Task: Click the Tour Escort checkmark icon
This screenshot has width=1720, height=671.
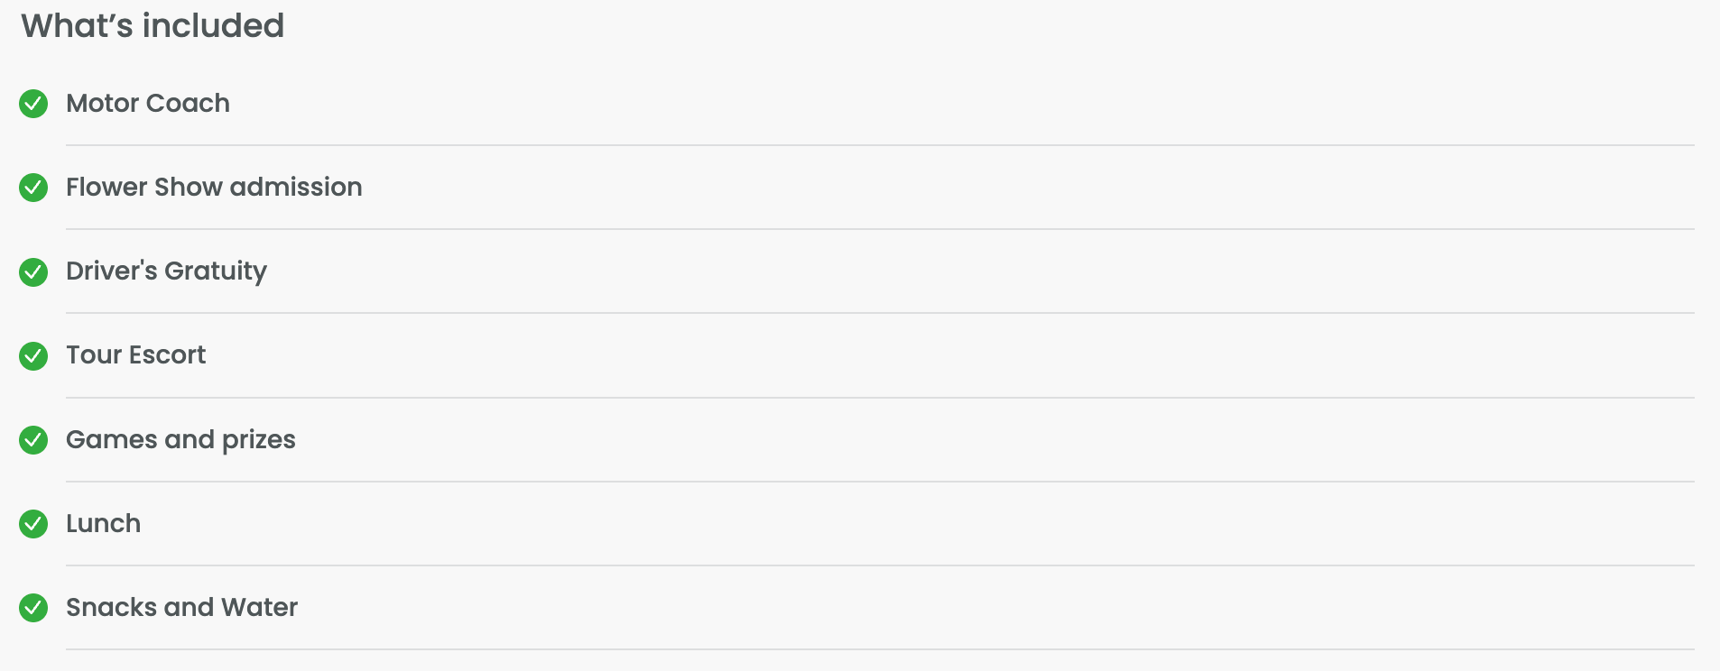Action: point(33,356)
